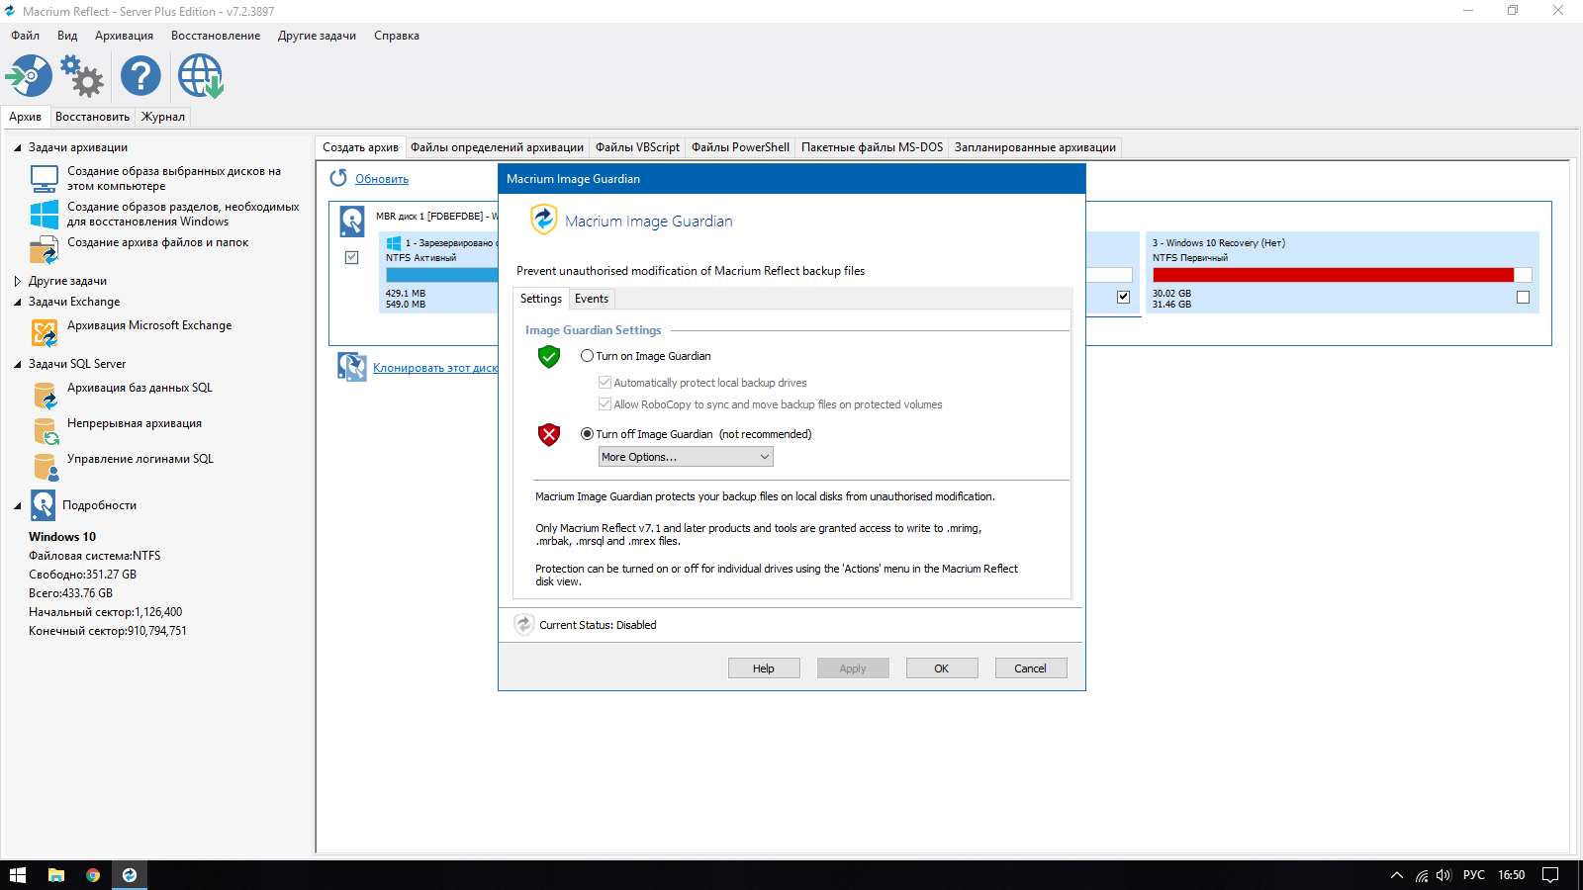Open Macrium Reflect from the taskbar
The width and height of the screenshot is (1583, 890).
coord(129,875)
